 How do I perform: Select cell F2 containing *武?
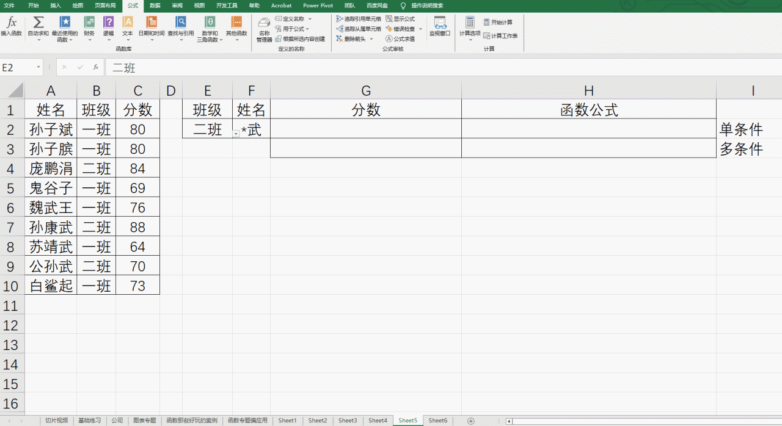point(251,129)
